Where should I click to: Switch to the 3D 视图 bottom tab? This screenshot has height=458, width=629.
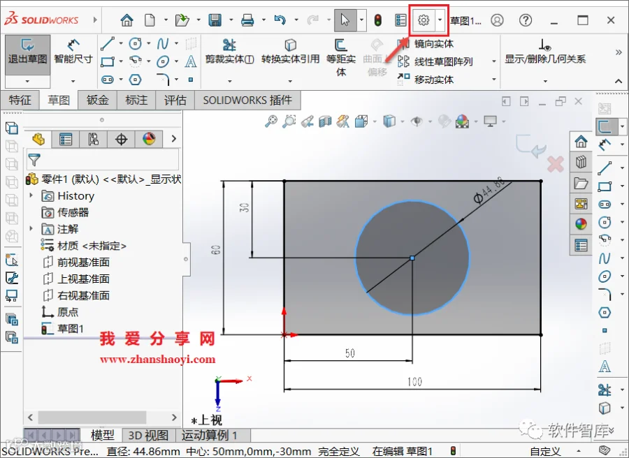[x=148, y=435]
